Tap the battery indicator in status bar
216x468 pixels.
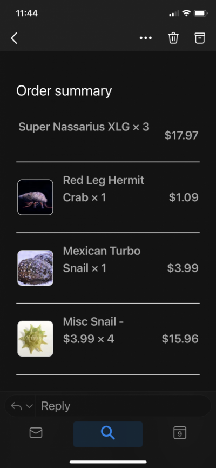click(x=201, y=13)
